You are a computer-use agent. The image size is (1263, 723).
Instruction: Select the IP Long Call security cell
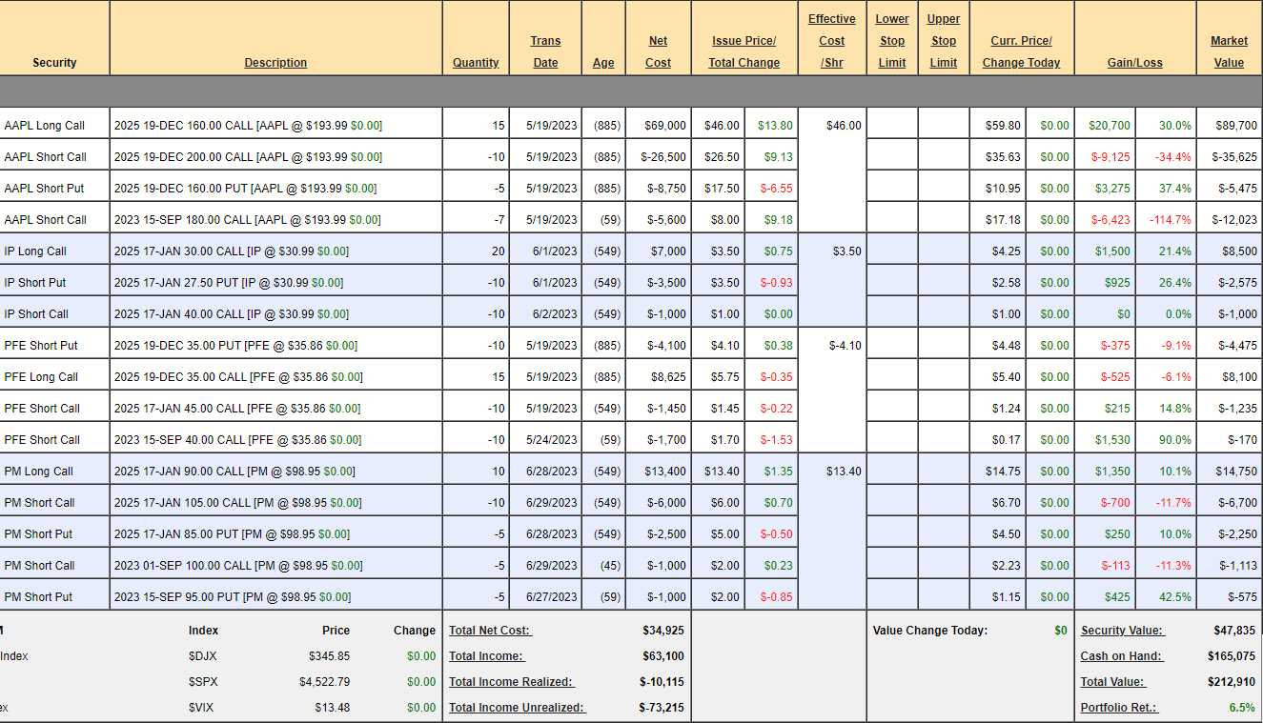(x=35, y=251)
